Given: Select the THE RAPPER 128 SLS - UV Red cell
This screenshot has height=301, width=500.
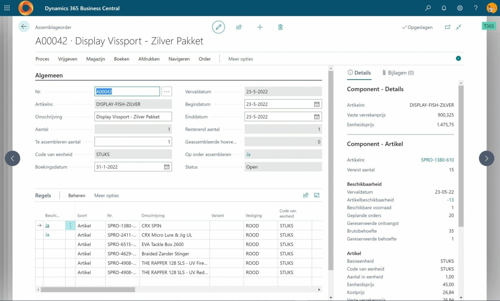Looking at the screenshot, I should [175, 272].
